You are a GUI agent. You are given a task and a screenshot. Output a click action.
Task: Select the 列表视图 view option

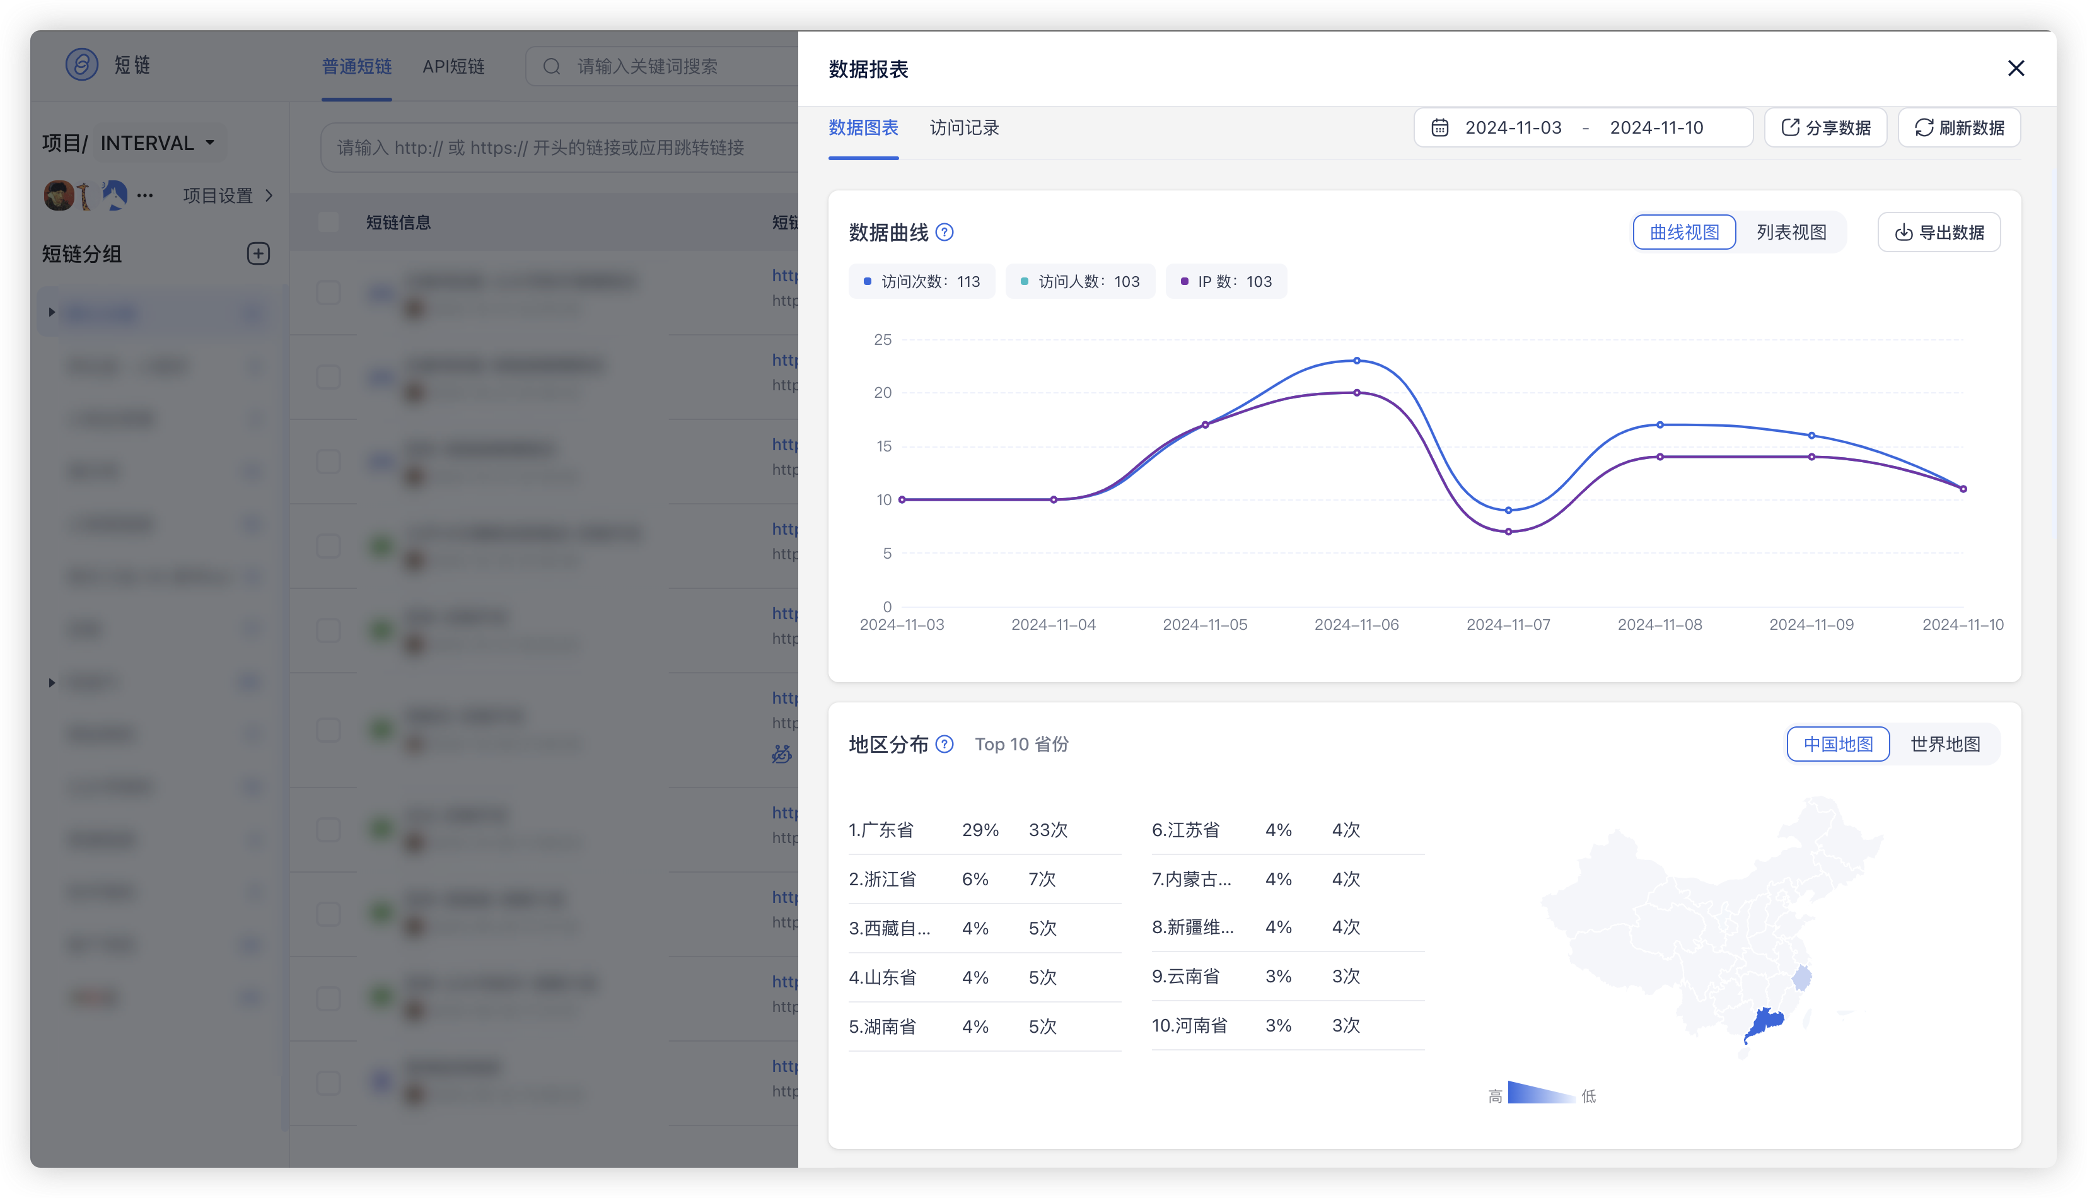pos(1791,233)
